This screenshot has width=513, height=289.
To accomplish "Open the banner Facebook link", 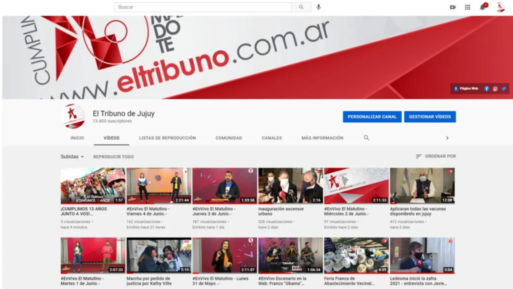I will pos(486,88).
